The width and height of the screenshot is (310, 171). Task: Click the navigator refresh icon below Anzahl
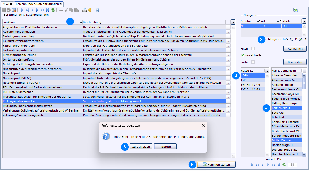point(284,165)
